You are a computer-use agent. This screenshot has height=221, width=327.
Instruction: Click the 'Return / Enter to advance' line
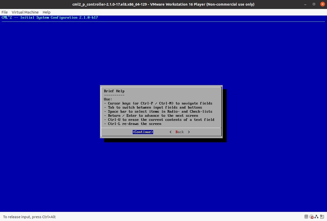[x=151, y=115]
